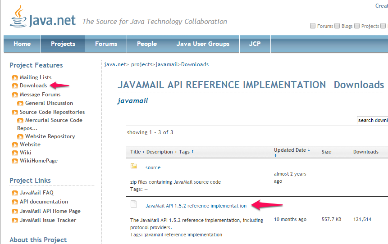
Task: Open the Wiki link
Action: coord(26,153)
